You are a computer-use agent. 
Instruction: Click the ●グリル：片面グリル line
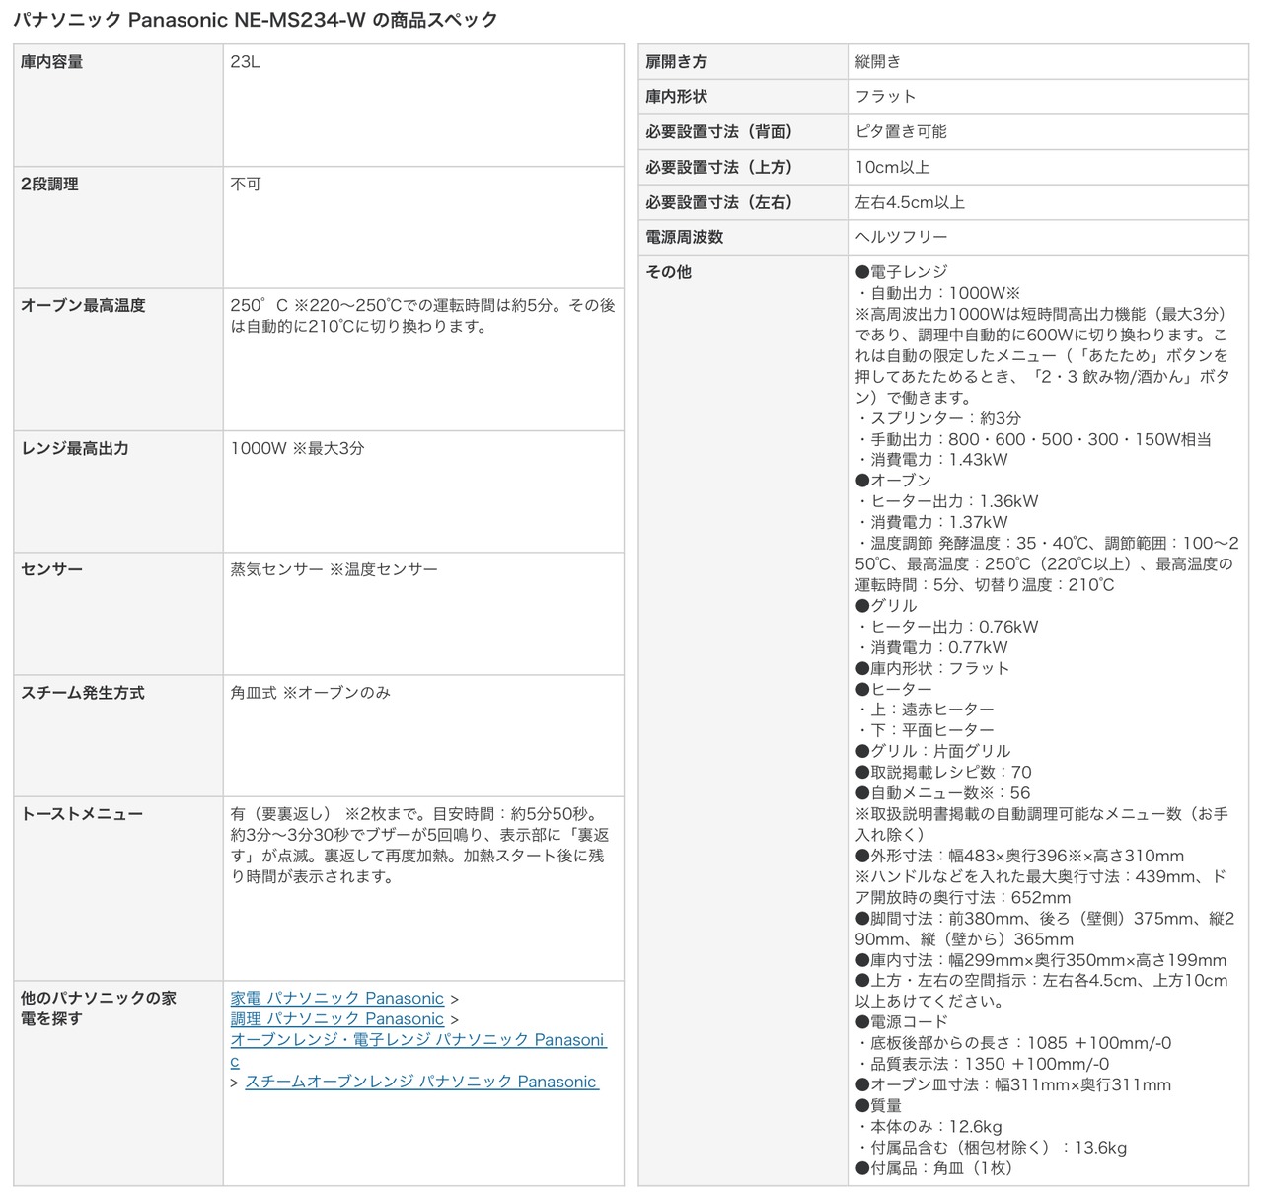[x=933, y=751]
